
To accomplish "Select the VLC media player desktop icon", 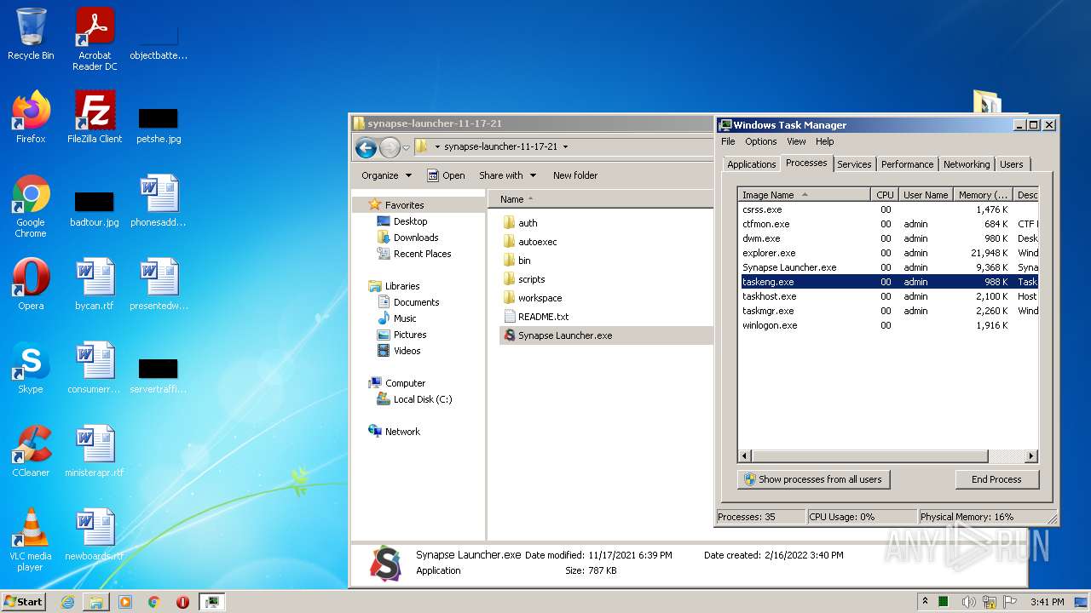I will point(31,540).
